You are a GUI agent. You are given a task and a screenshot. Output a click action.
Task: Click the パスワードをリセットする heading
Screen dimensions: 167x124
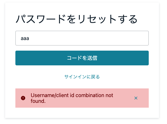click(x=77, y=19)
